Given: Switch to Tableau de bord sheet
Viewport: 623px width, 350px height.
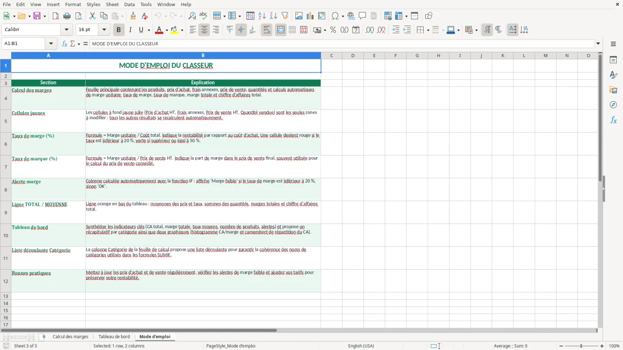Looking at the screenshot, I should click(114, 337).
